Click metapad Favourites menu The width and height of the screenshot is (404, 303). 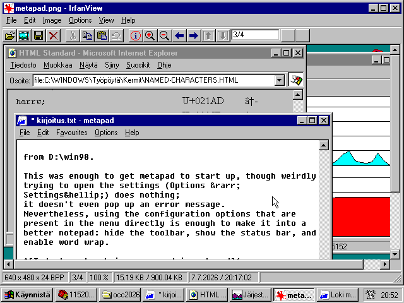[x=71, y=133]
